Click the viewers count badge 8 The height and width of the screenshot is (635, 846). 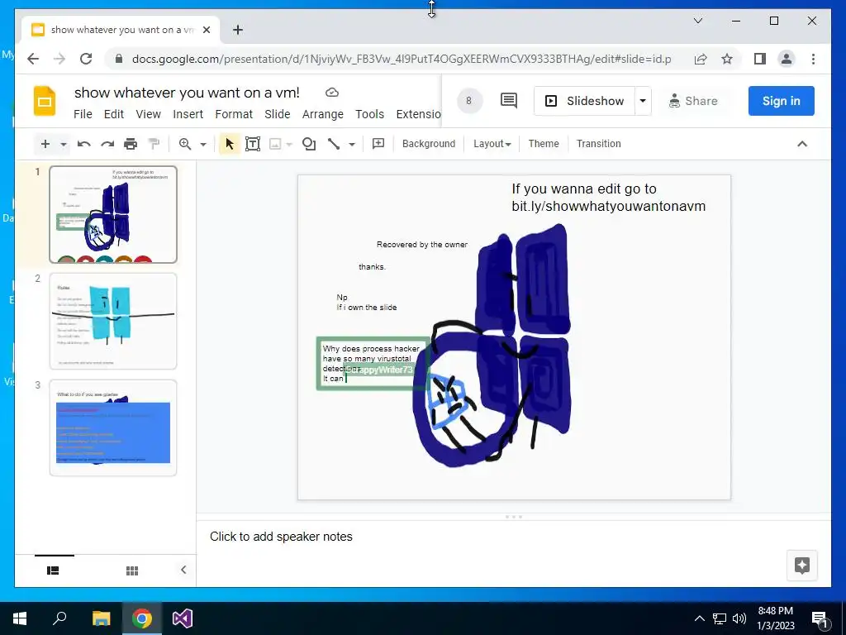click(x=468, y=100)
